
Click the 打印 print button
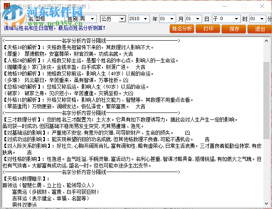click(208, 29)
